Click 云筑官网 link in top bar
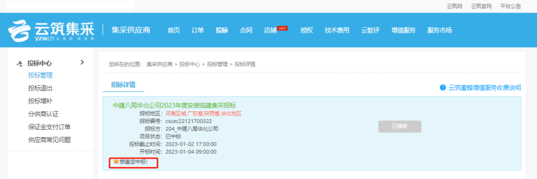 tap(481, 6)
